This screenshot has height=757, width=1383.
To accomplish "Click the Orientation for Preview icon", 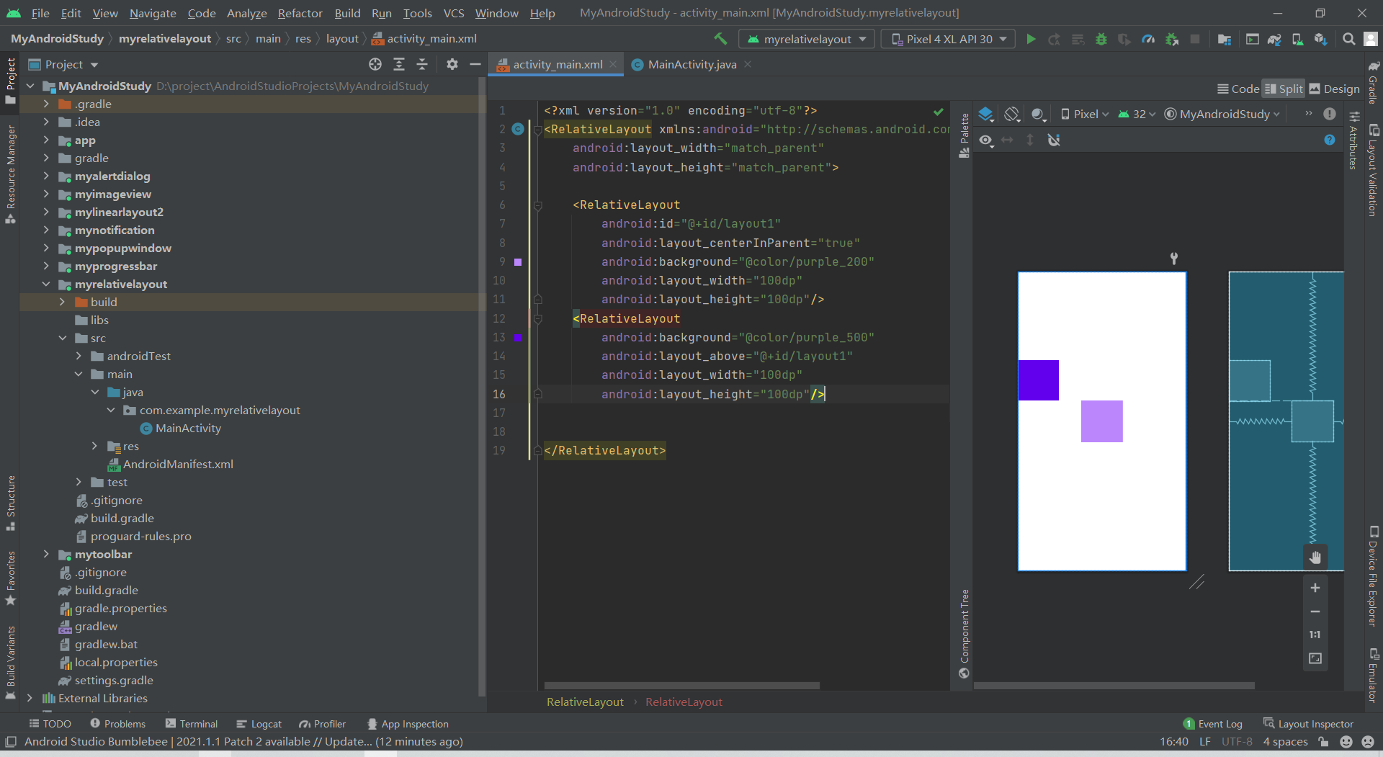I will 1012,114.
